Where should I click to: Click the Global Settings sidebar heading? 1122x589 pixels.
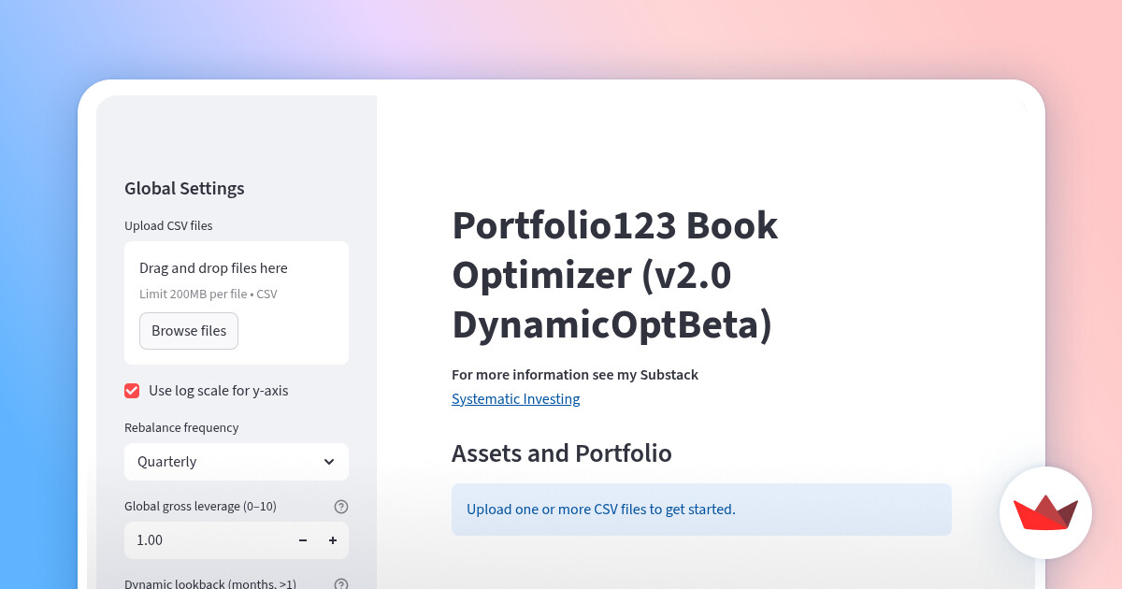pyautogui.click(x=184, y=189)
